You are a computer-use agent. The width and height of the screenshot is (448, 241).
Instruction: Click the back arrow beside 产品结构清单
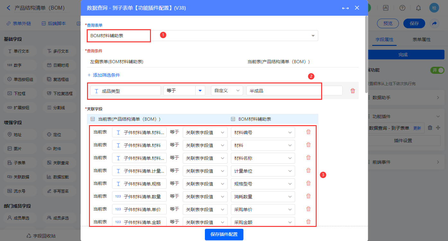[x=8, y=8]
